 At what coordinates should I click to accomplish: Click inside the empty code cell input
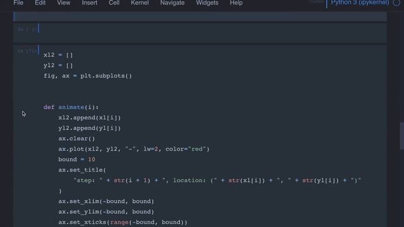pos(213,32)
